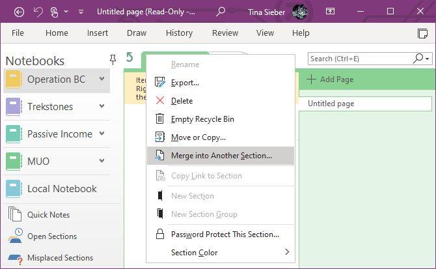Switch to the Home tab
The image size is (436, 269).
point(57,33)
